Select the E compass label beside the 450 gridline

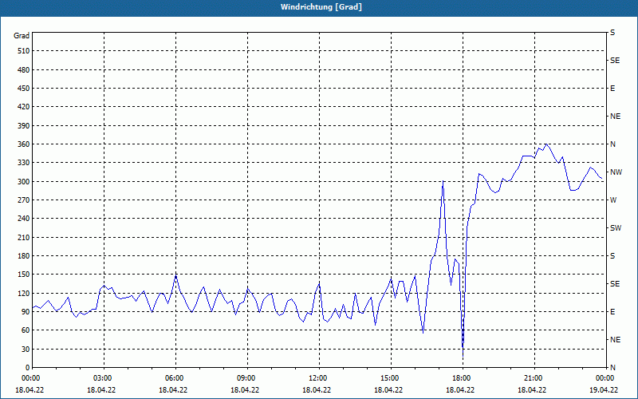point(612,89)
